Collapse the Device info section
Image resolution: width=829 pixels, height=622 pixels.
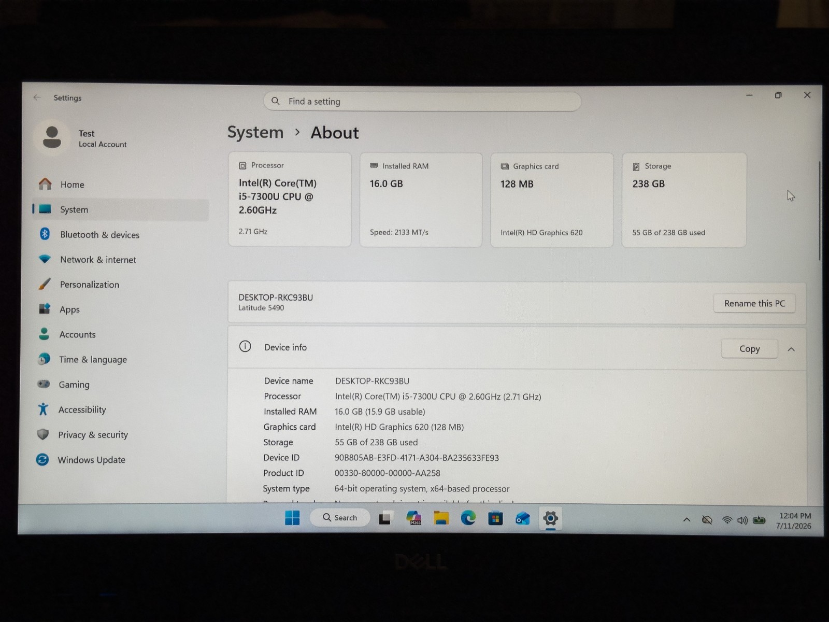coord(791,349)
